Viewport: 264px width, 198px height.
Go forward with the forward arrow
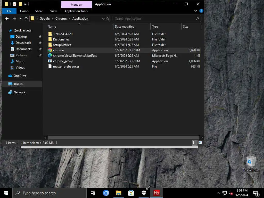point(15,19)
